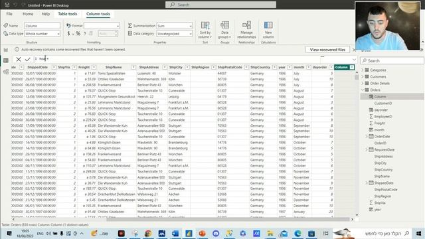Create a New column
The height and width of the screenshot is (239, 425).
click(268, 30)
